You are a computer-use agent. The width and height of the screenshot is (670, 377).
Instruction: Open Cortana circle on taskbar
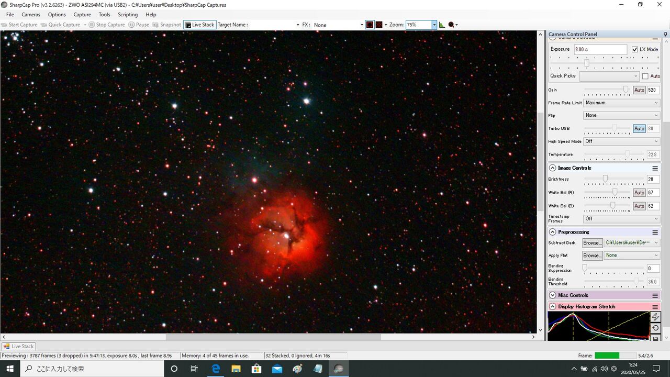(174, 369)
